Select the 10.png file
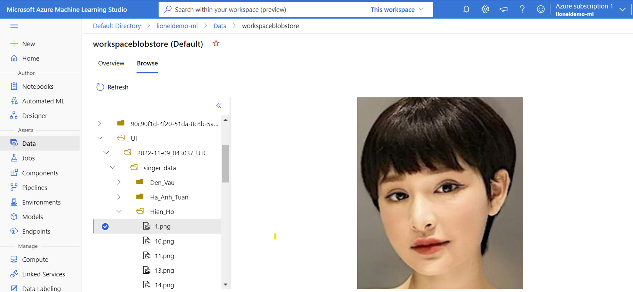633x292 pixels. [164, 241]
